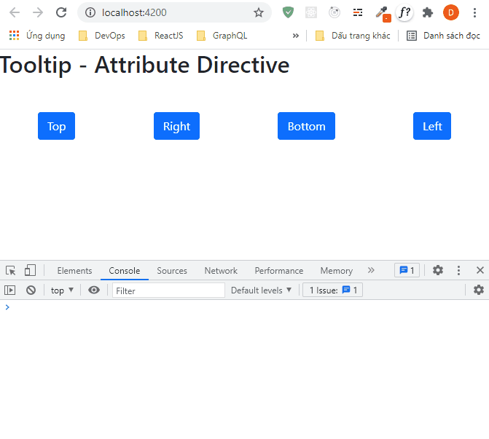
Task: Open the Angular Augury extension icon
Action: tap(335, 12)
